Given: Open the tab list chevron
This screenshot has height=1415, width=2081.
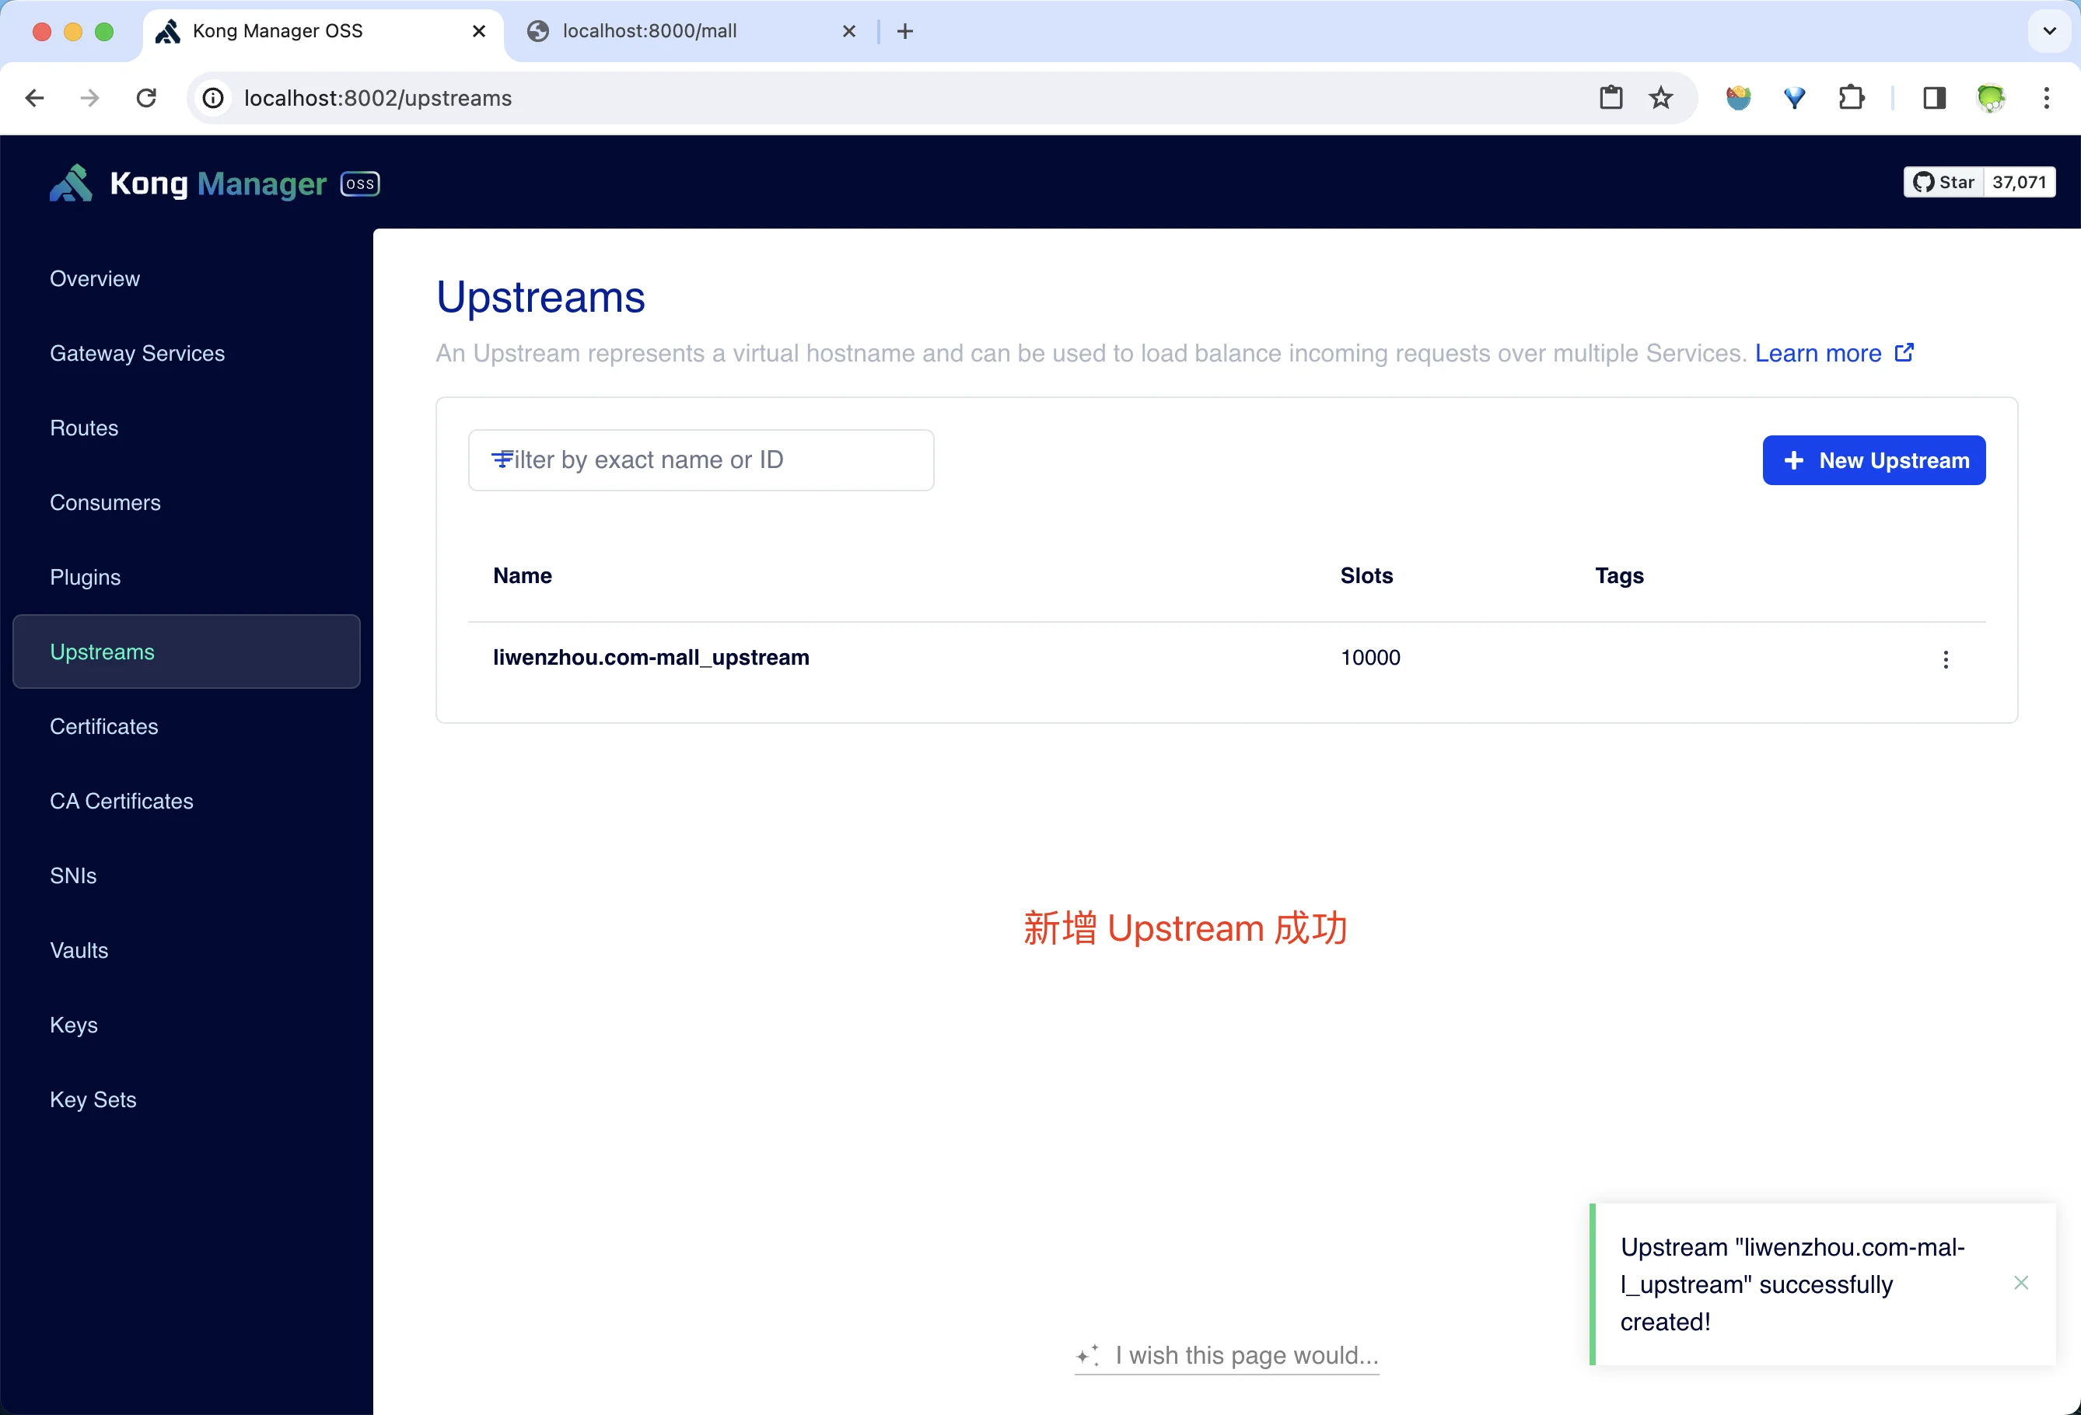Looking at the screenshot, I should click(2049, 31).
